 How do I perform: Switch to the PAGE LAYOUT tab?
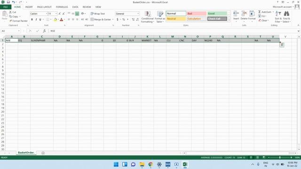click(44, 7)
